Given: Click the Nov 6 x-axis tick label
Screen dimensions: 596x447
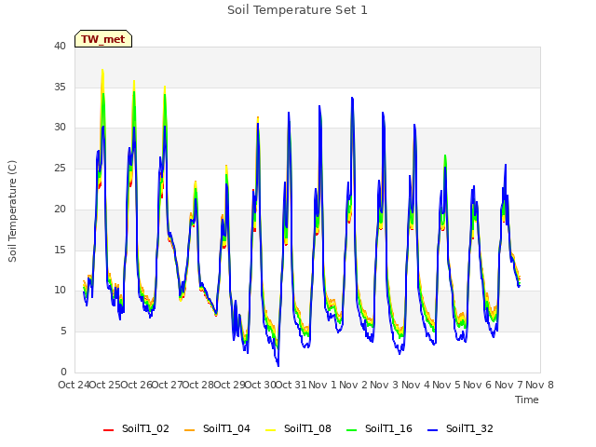Looking at the screenshot, I should click(x=478, y=385).
